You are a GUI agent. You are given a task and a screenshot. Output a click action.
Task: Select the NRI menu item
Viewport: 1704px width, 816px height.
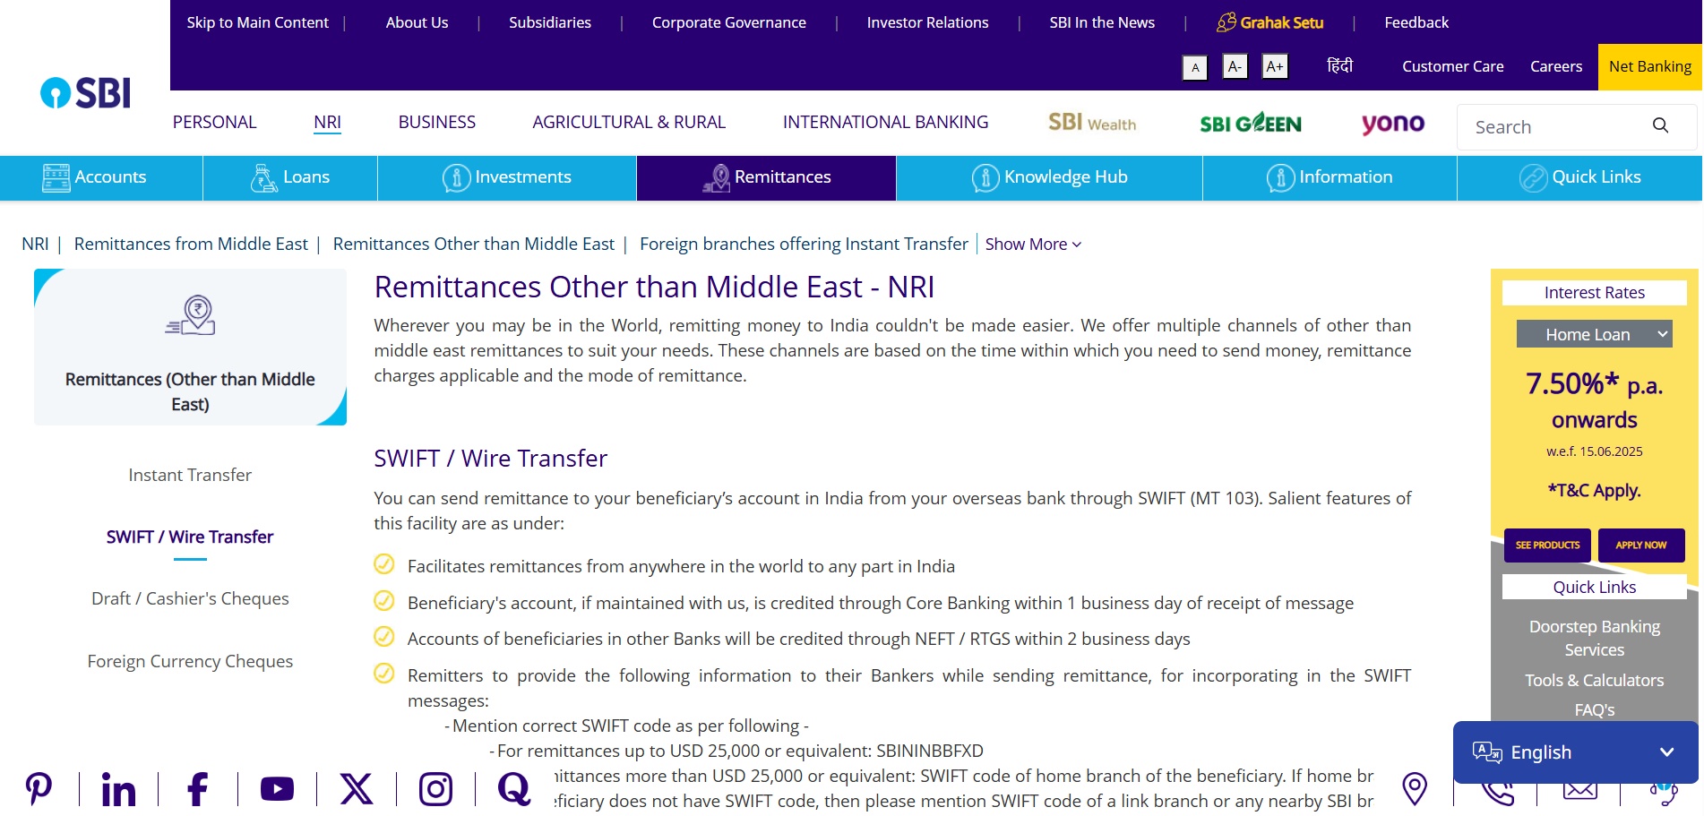(327, 122)
